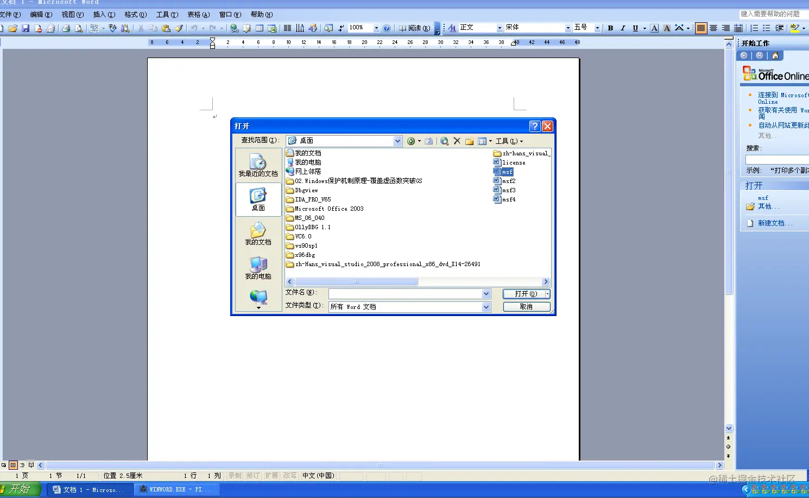Open the 正文 style dropdown
The height and width of the screenshot is (498, 809).
[500, 28]
